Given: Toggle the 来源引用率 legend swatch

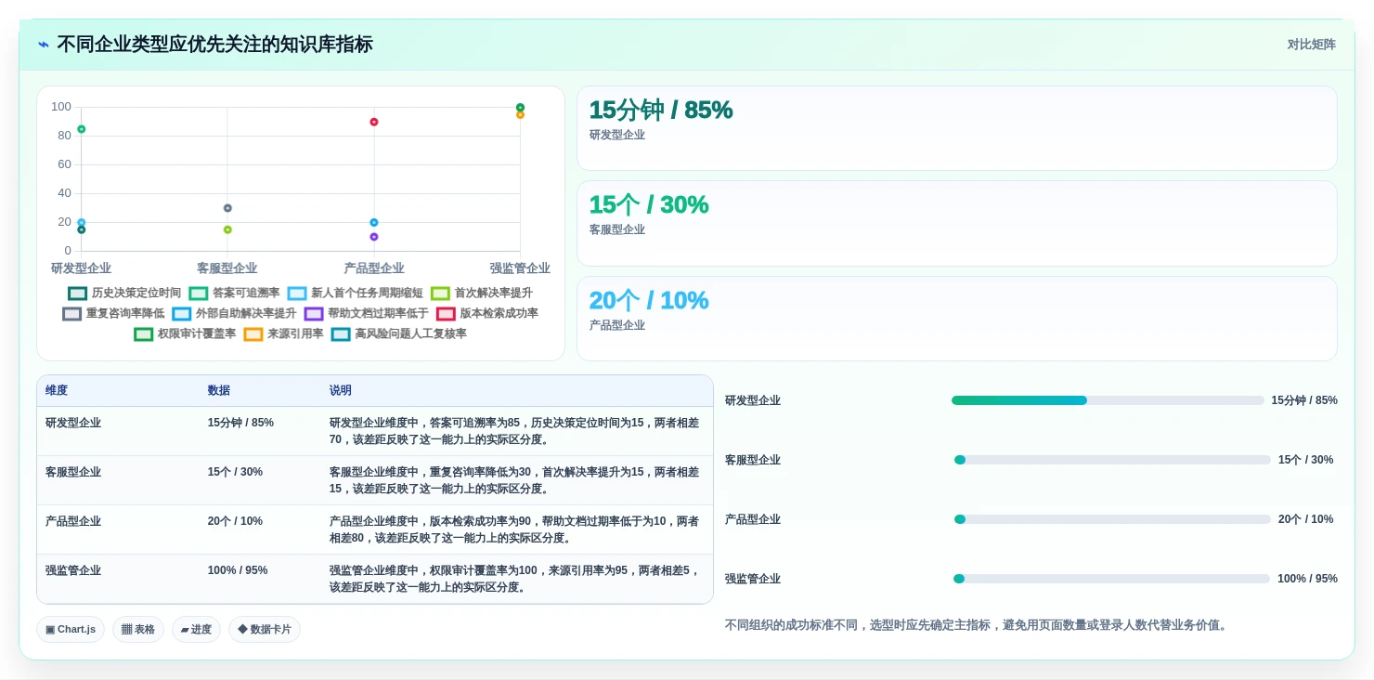Looking at the screenshot, I should [x=253, y=333].
